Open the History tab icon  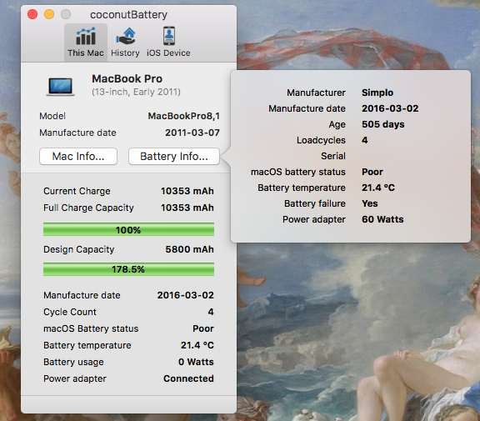125,43
